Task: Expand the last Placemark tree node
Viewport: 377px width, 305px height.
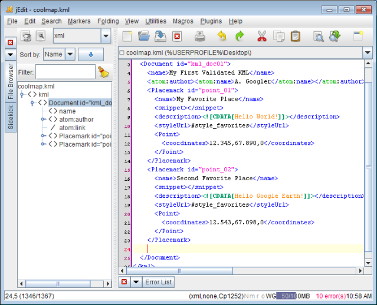Action: pyautogui.click(x=43, y=144)
